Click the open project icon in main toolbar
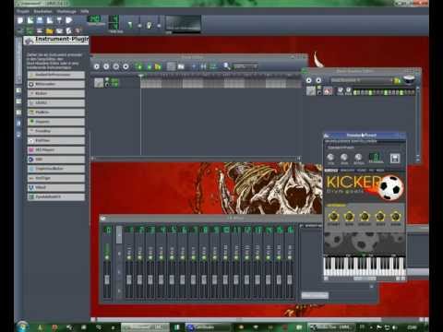 (x=40, y=20)
